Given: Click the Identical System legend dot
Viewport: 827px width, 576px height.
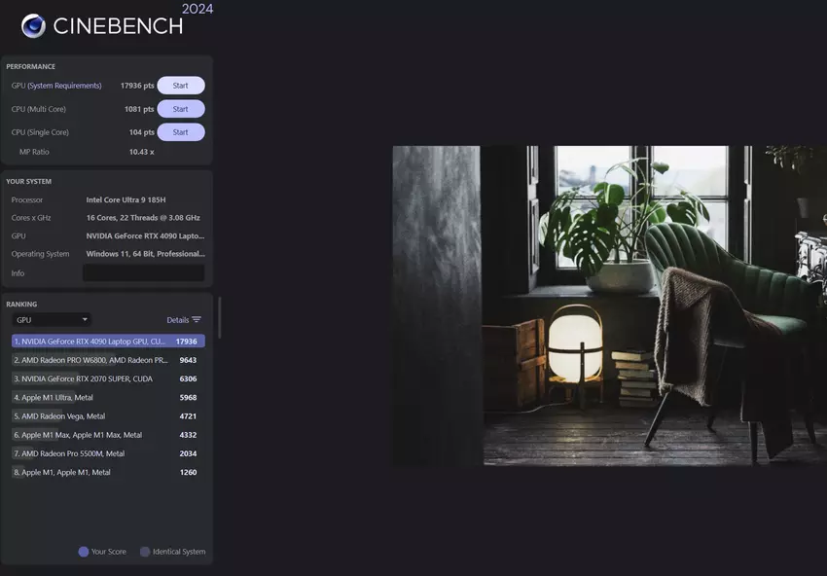Looking at the screenshot, I should pyautogui.click(x=145, y=552).
